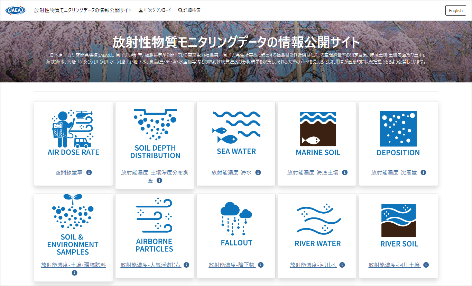Open the info tooltip for 空間線量率
The image size is (472, 286).
[90, 172]
